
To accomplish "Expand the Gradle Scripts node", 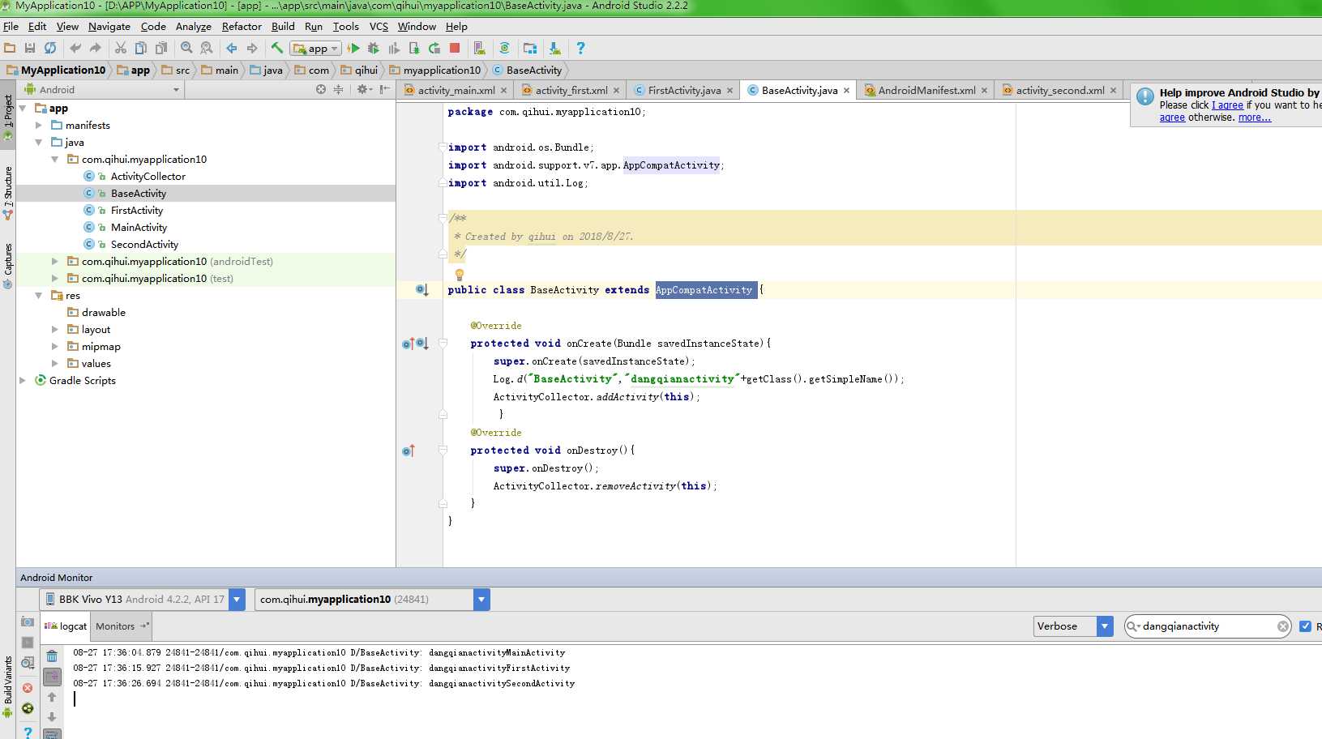I will pyautogui.click(x=22, y=381).
